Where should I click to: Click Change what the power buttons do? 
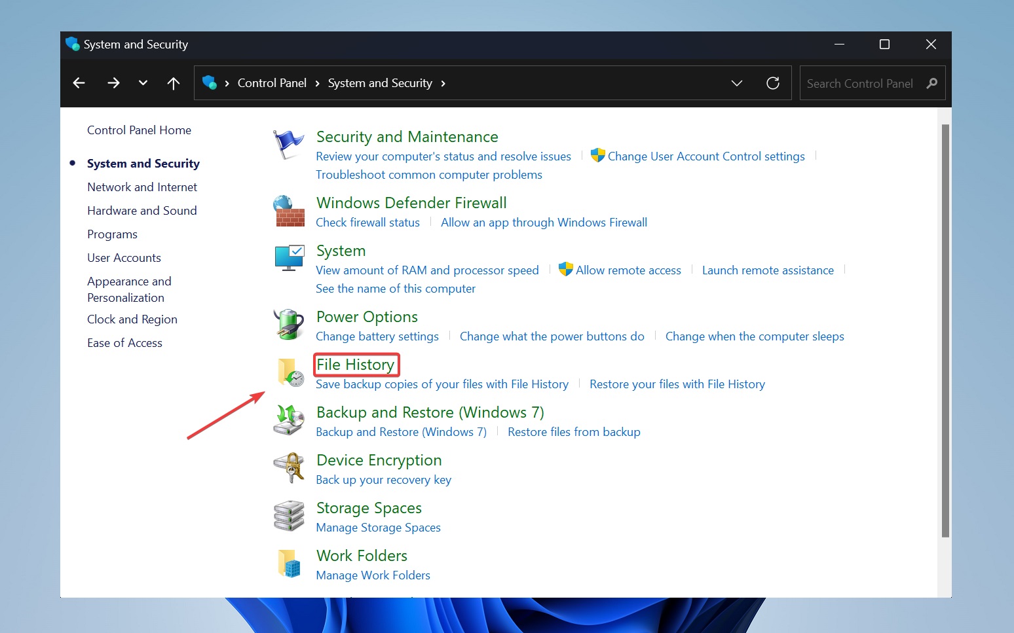click(552, 336)
